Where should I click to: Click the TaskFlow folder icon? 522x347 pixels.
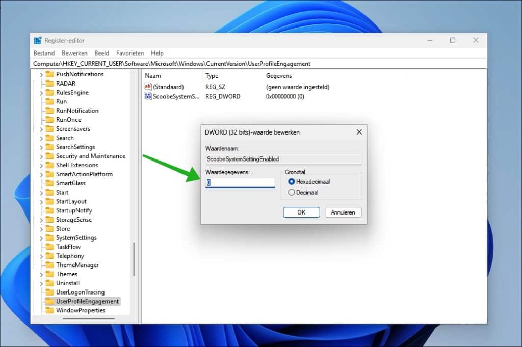pyautogui.click(x=49, y=247)
